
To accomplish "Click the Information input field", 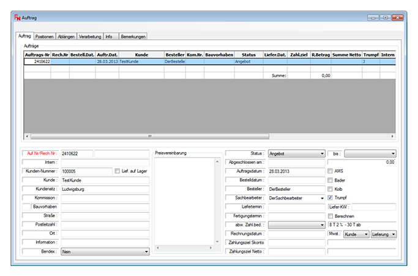I will [x=105, y=243].
